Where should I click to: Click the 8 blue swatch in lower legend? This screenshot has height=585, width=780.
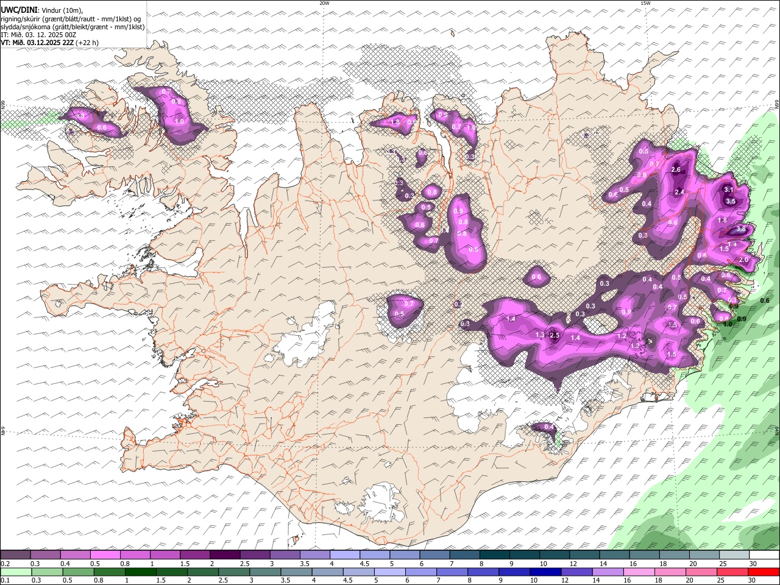point(483,572)
